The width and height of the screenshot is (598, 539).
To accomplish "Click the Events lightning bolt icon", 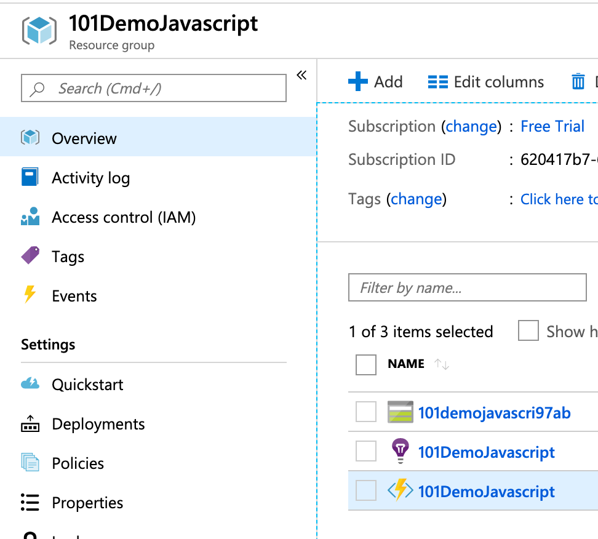I will 30,295.
